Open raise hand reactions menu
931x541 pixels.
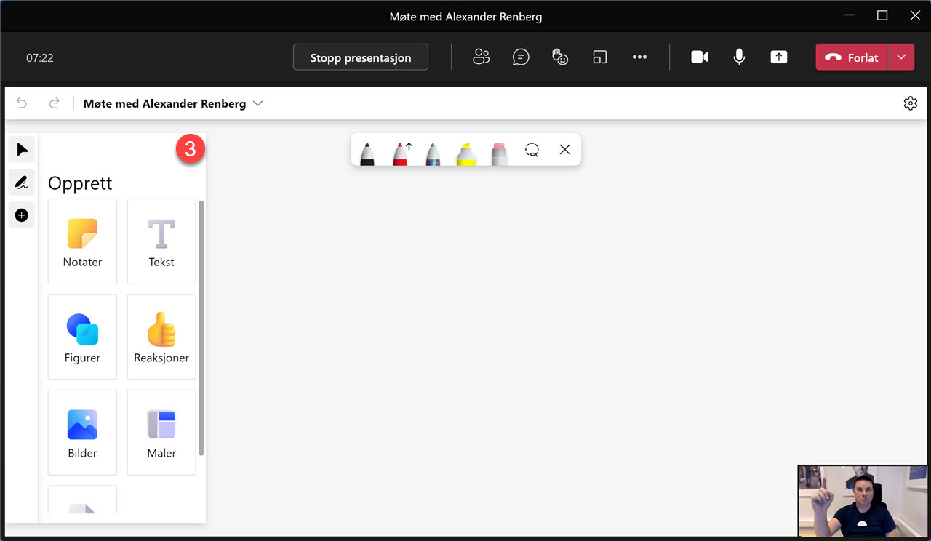(560, 57)
